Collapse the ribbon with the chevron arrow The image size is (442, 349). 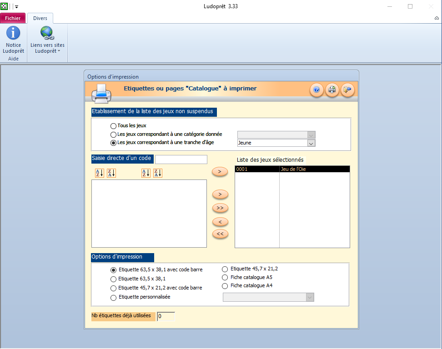click(437, 18)
